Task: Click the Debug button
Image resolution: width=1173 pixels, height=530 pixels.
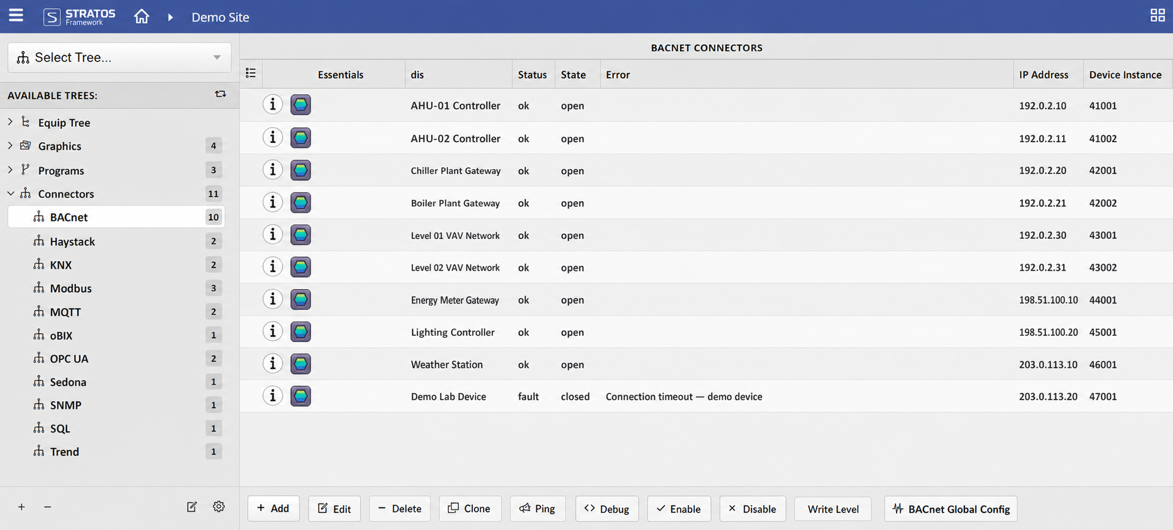Action: tap(607, 509)
